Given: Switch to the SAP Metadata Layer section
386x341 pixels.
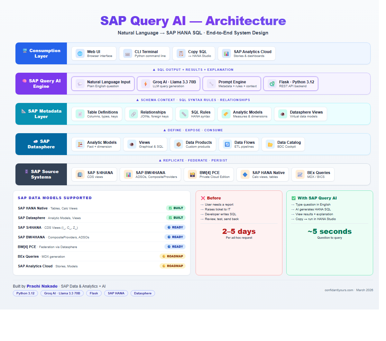Looking at the screenshot, I should coord(41,114).
